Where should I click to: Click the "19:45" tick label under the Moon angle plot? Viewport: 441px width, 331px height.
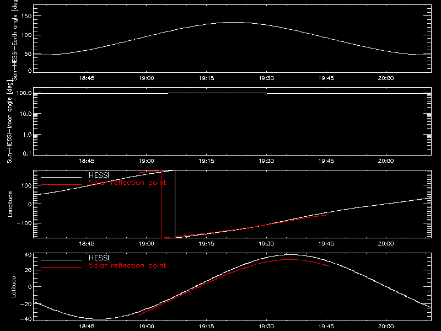click(326, 161)
